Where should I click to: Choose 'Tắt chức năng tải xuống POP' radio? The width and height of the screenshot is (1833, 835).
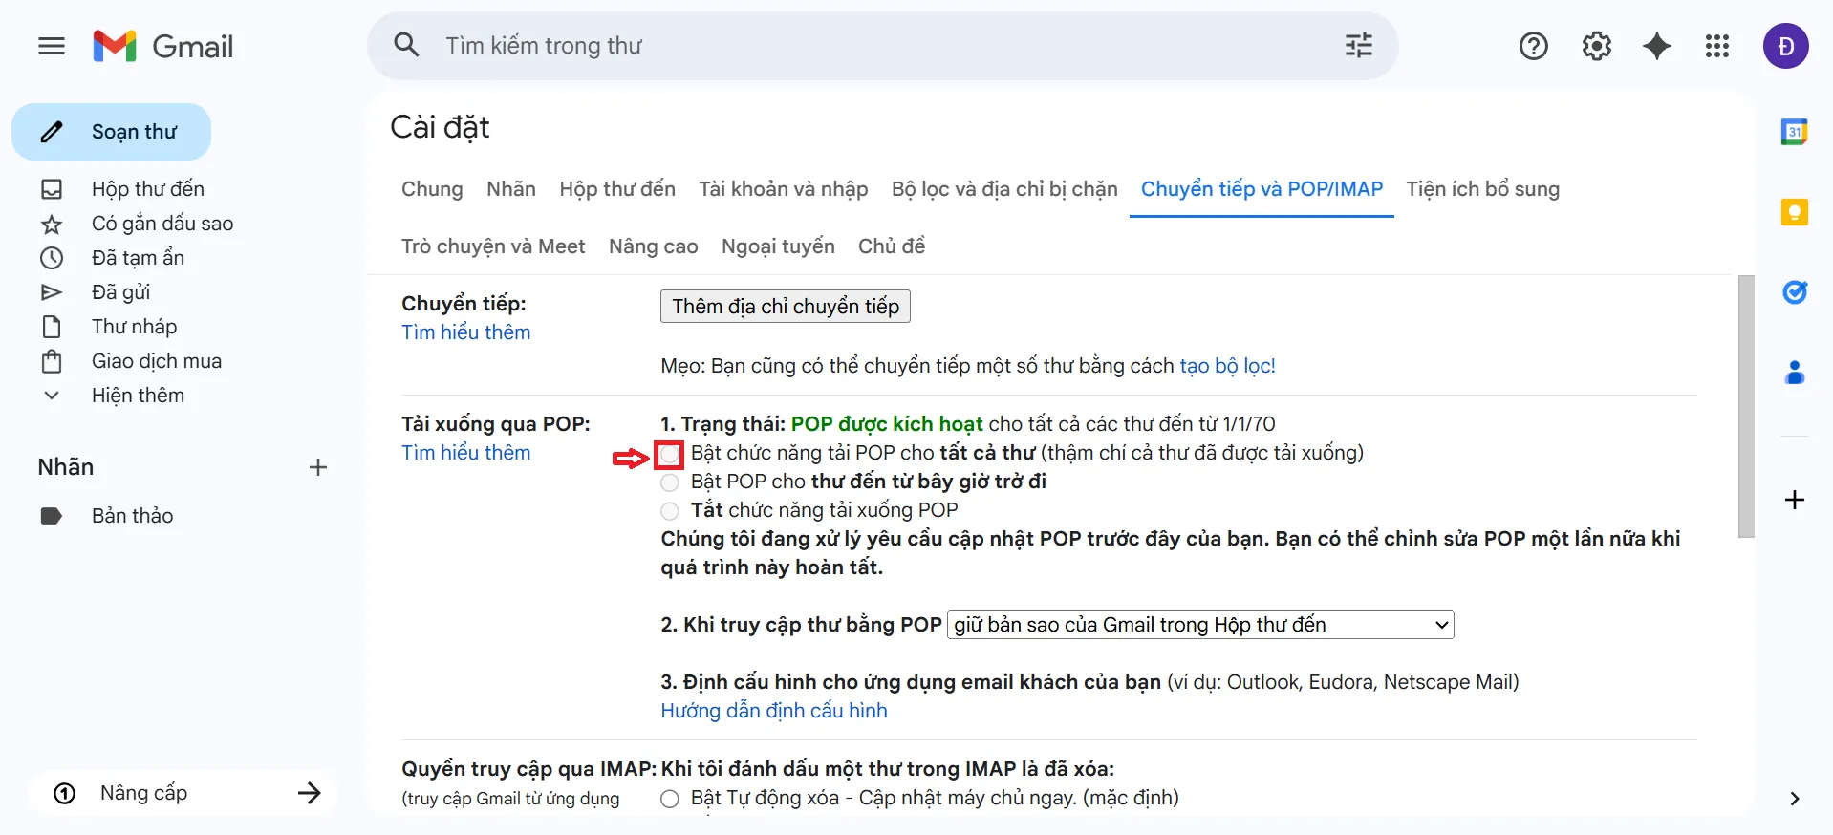670,511
